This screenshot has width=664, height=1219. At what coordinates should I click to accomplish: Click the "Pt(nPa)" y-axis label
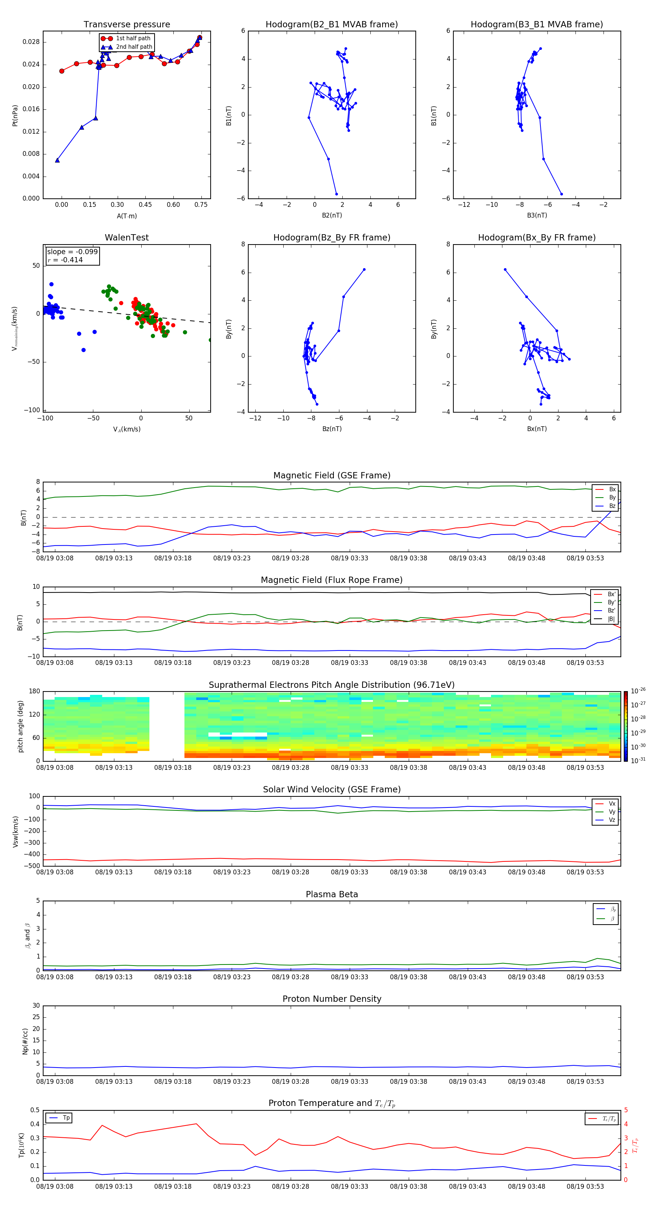(15, 116)
